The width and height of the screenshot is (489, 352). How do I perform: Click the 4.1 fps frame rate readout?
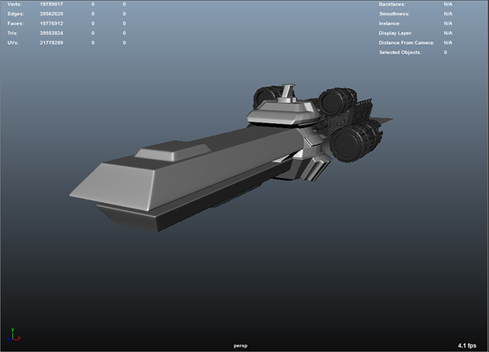[x=466, y=345]
